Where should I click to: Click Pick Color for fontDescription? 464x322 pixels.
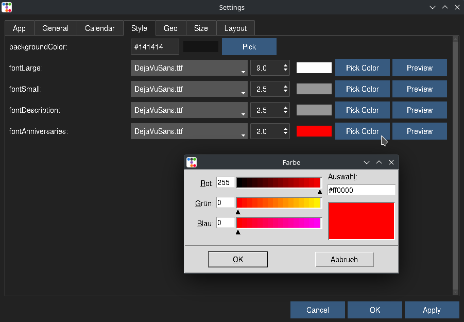(363, 110)
